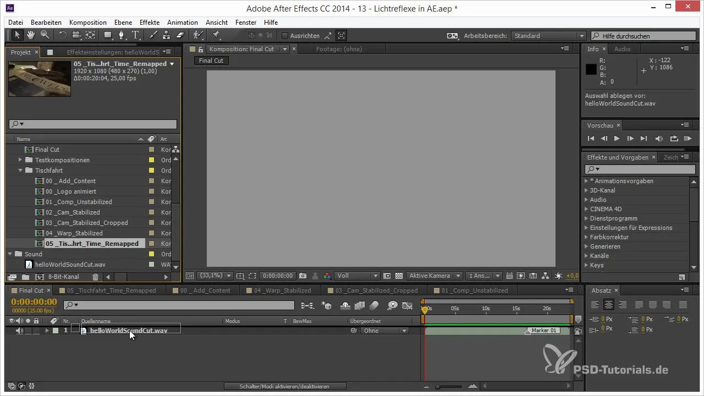Select the Eraser tool
704x396 pixels.
coord(180,35)
